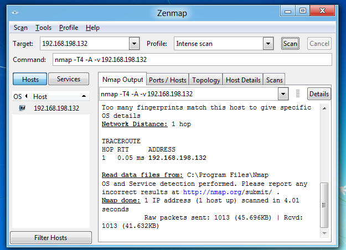Minimize the Zenmap window

pos(288,11)
